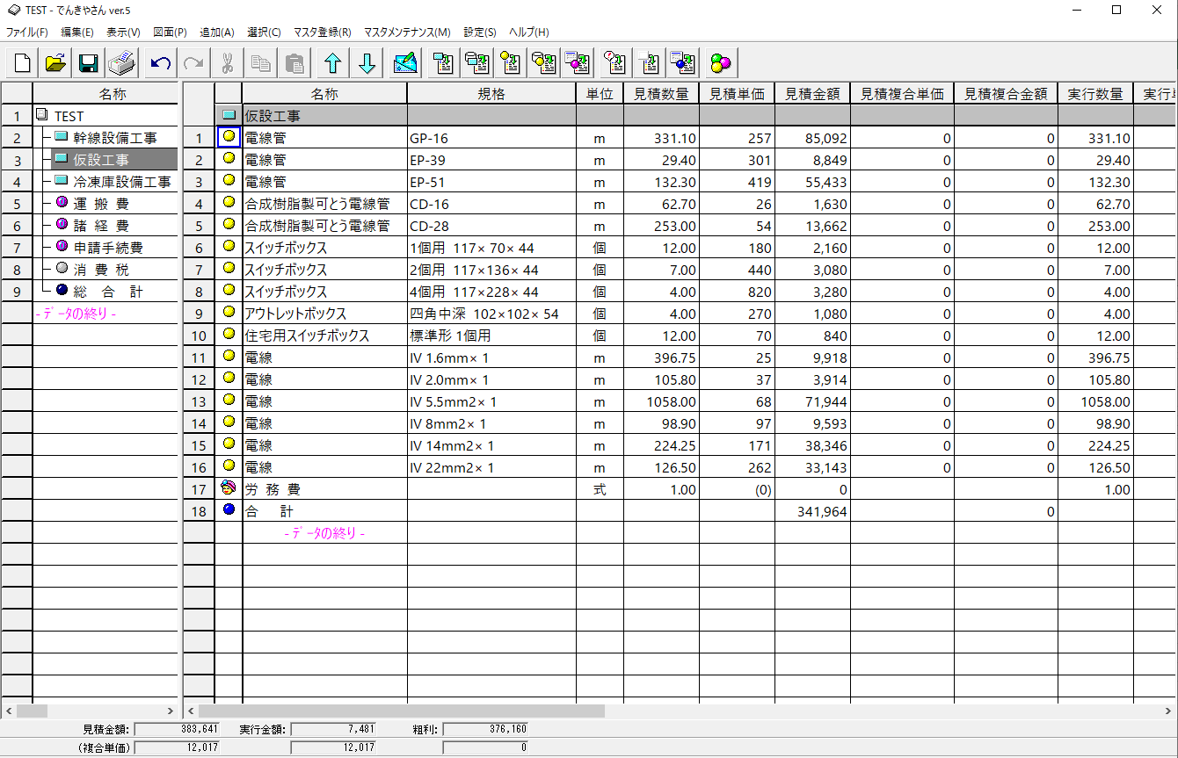
Task: Click cell 四角中深 102×102×54
Action: pyautogui.click(x=491, y=314)
